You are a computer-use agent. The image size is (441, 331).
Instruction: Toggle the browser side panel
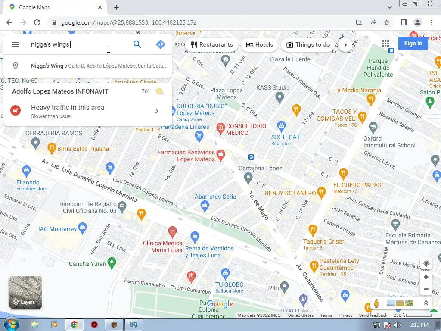pyautogui.click(x=404, y=22)
